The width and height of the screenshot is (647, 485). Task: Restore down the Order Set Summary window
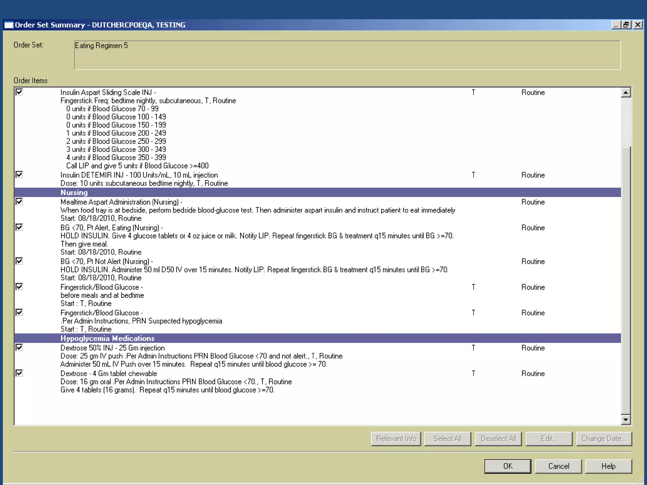tap(626, 25)
